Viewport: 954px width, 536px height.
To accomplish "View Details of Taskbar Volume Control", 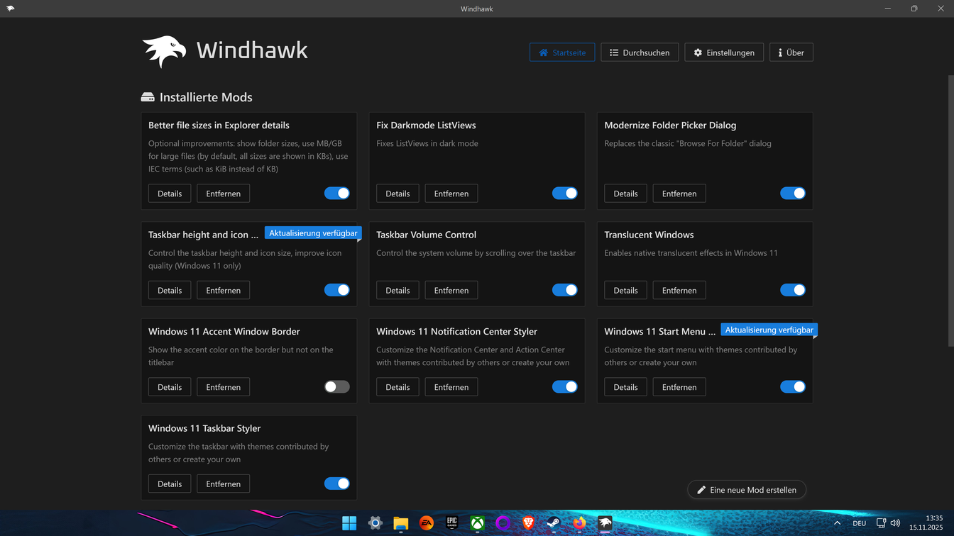I will click(x=397, y=290).
